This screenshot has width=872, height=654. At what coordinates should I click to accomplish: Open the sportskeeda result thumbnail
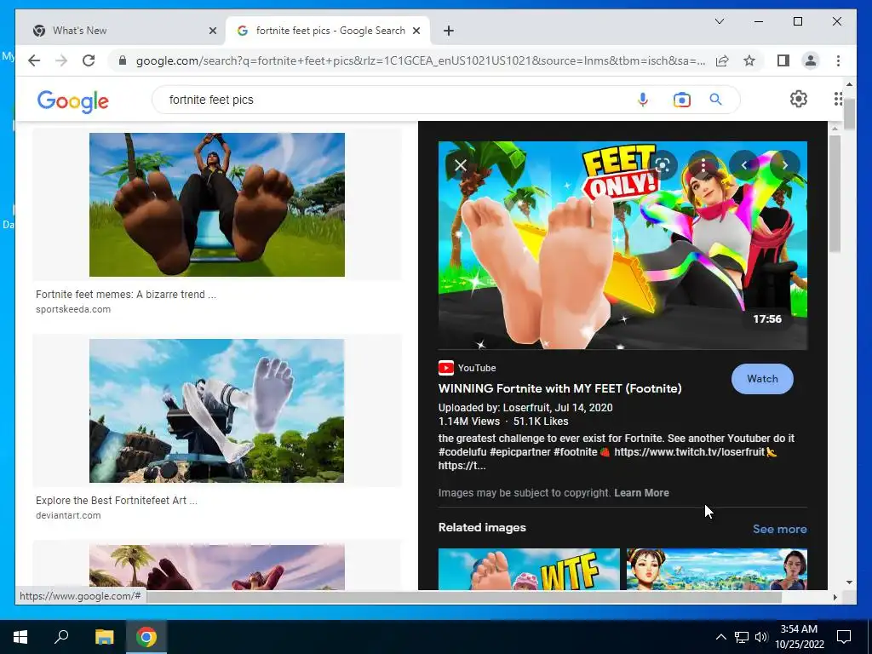(x=217, y=204)
